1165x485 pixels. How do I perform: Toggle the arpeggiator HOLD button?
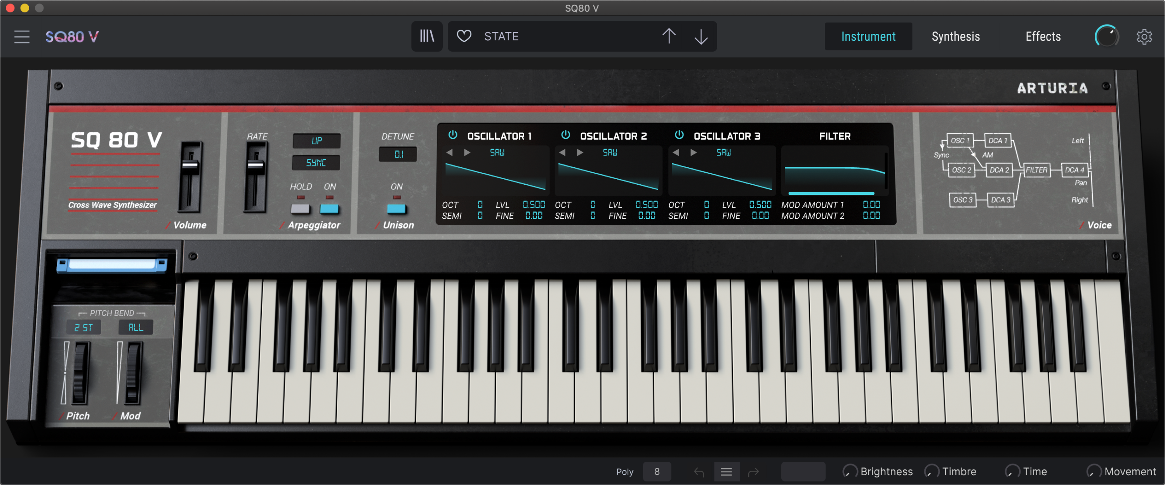(x=300, y=209)
